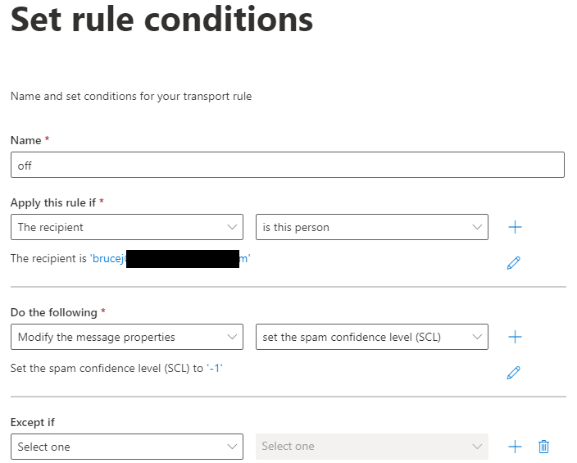Add another condition with the plus icon
The height and width of the screenshot is (463, 577).
tap(515, 227)
